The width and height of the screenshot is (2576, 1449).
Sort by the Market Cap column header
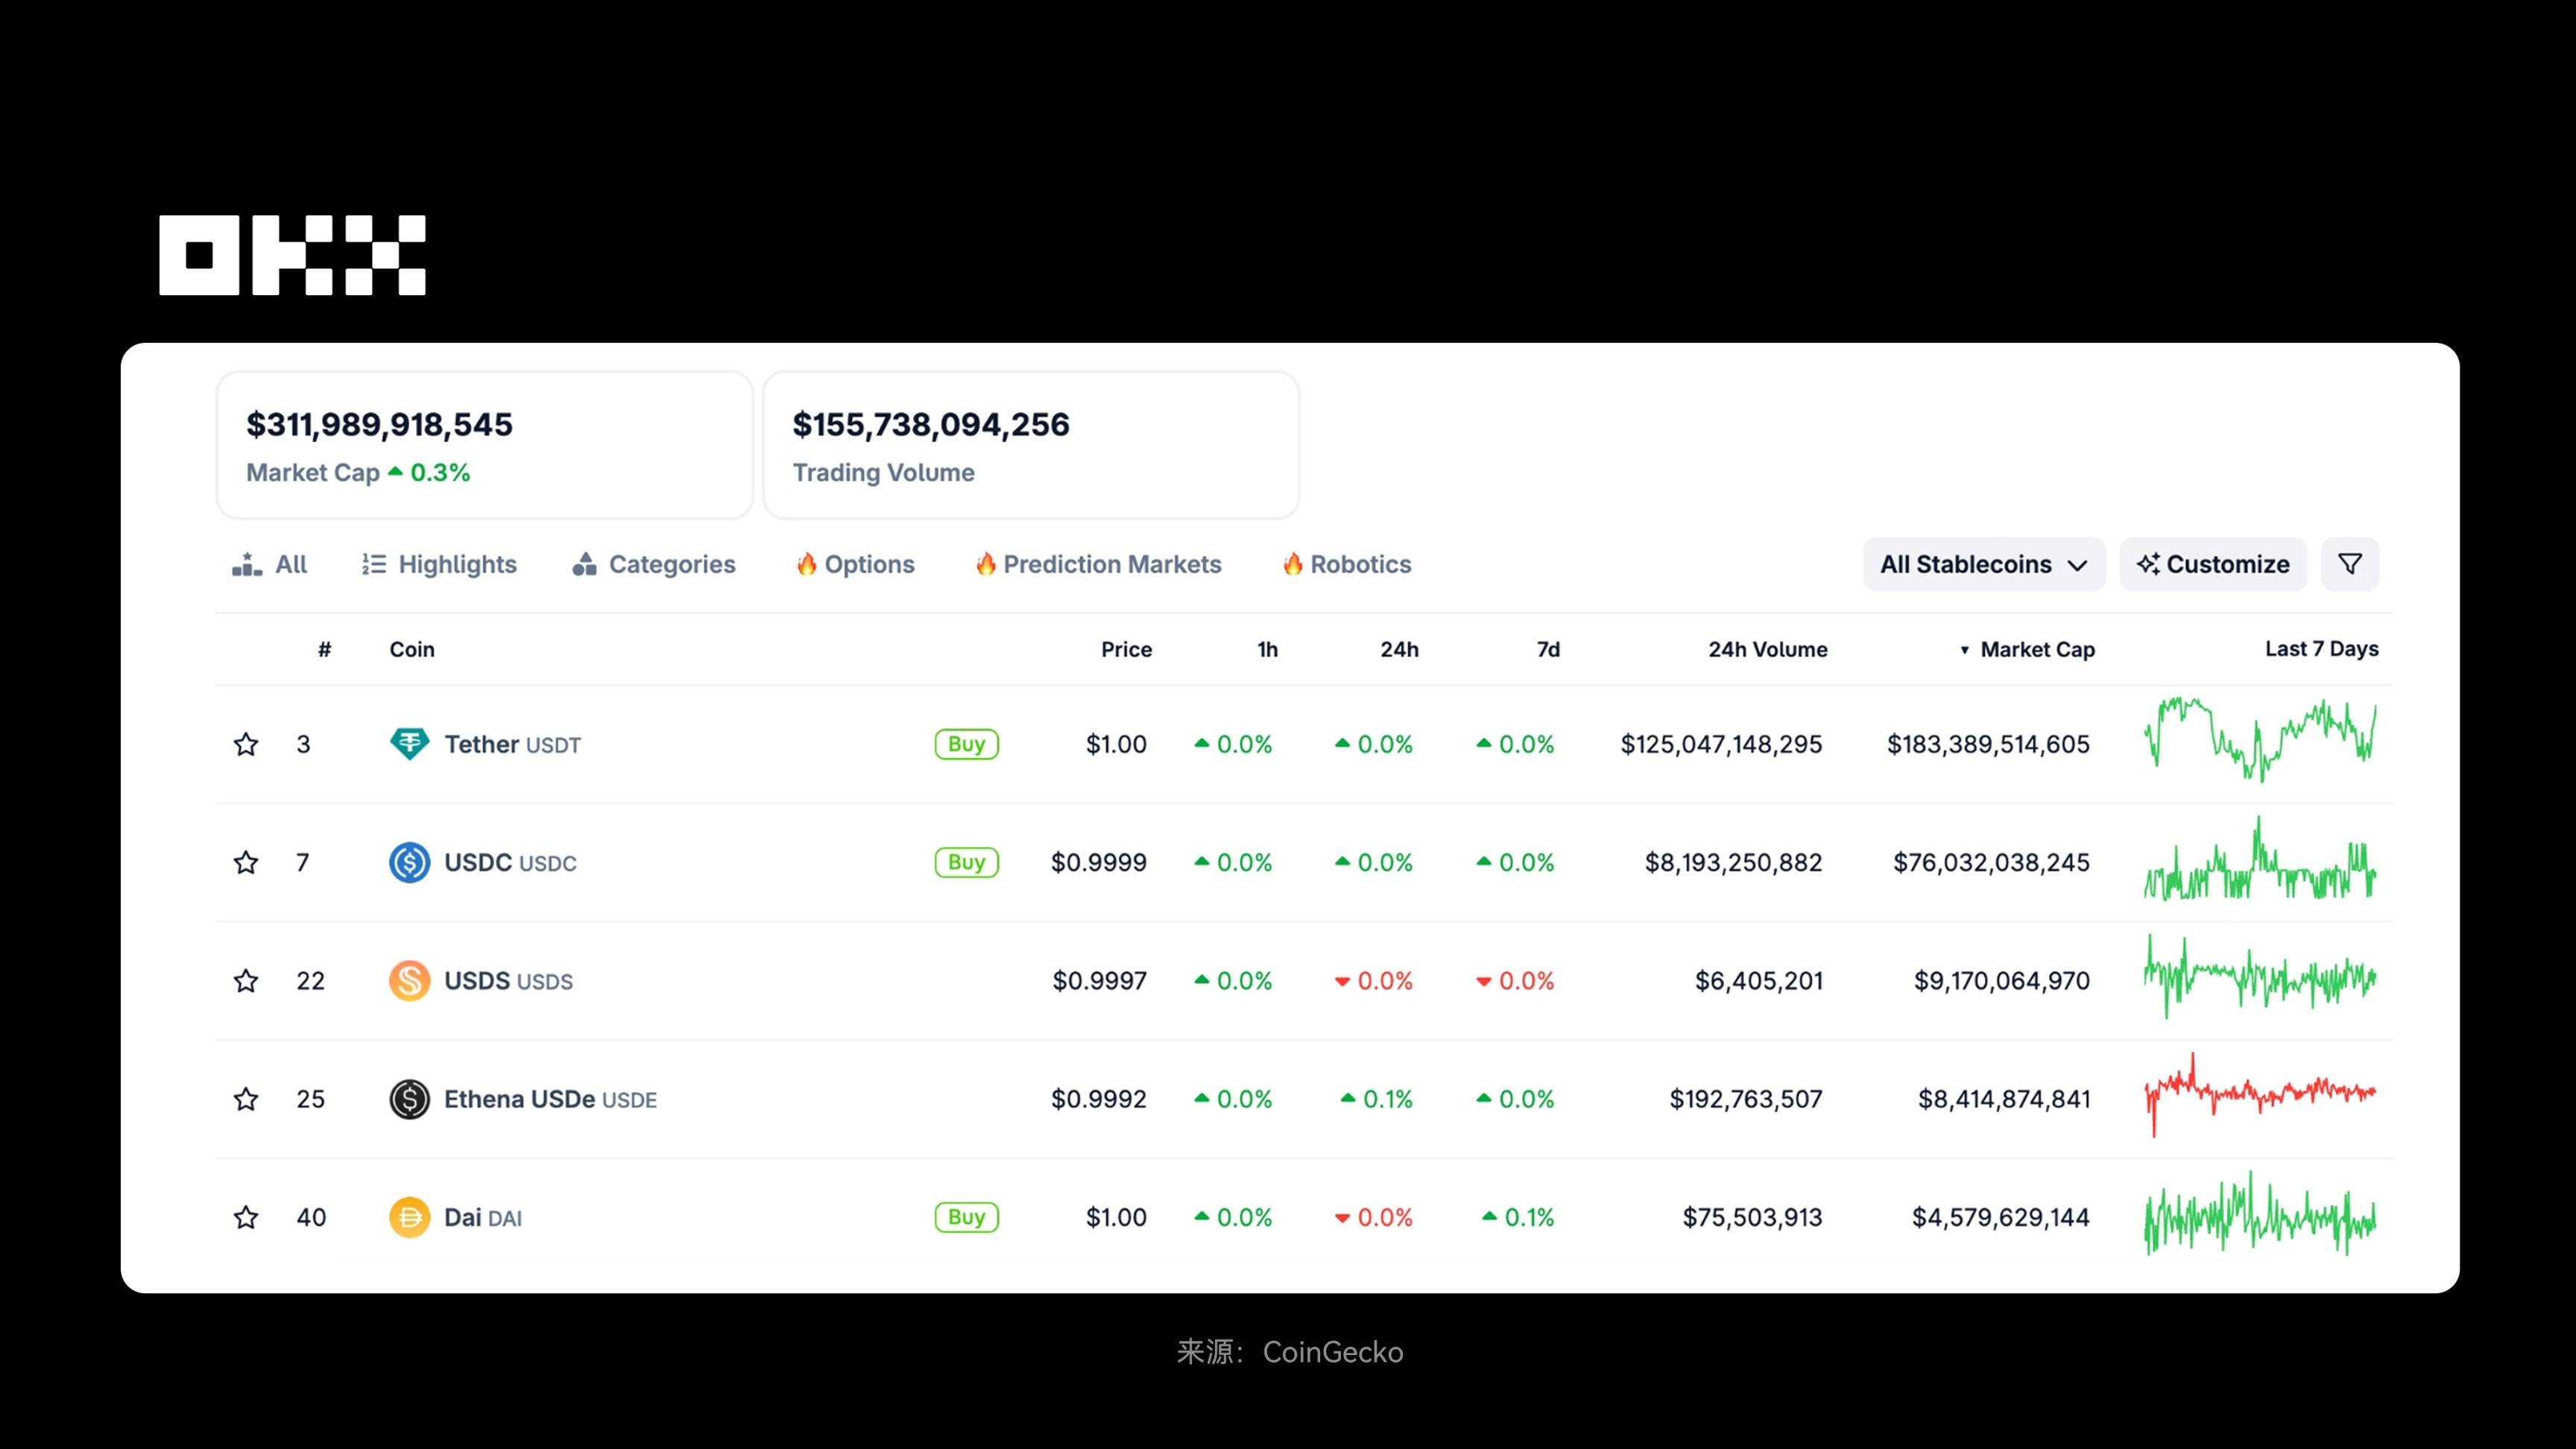point(2036,649)
